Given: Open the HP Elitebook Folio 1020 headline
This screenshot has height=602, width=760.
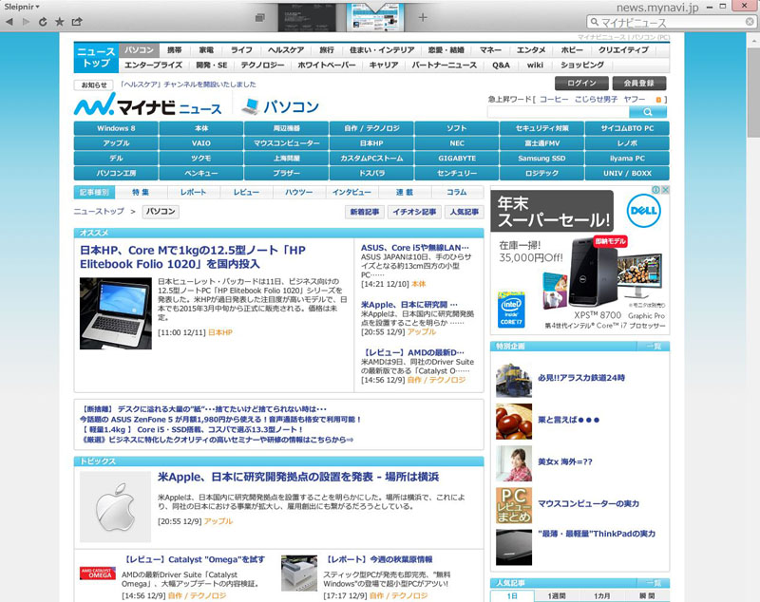Looking at the screenshot, I should point(193,257).
